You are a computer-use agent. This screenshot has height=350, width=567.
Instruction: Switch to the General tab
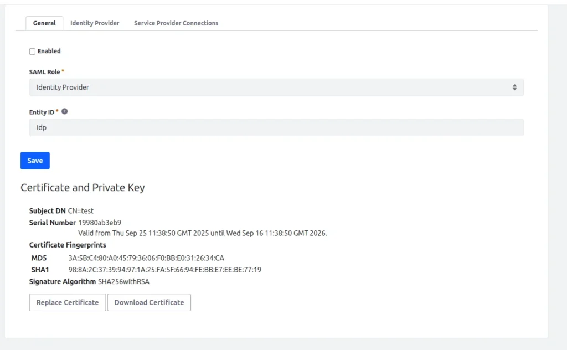point(44,23)
